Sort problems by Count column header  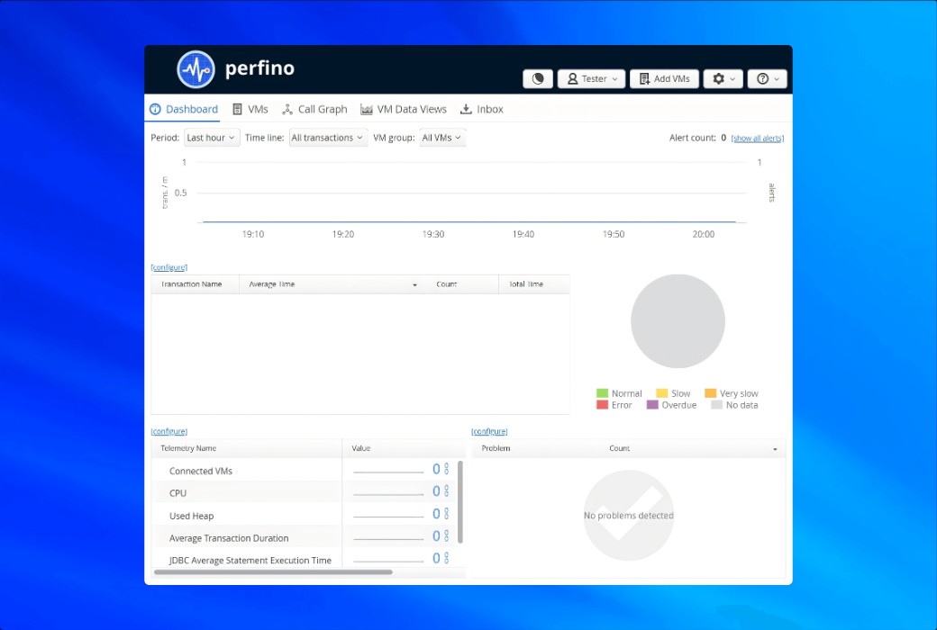693,448
